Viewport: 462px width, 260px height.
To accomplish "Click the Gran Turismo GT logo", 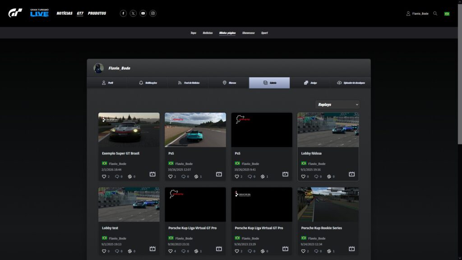I will pyautogui.click(x=15, y=13).
